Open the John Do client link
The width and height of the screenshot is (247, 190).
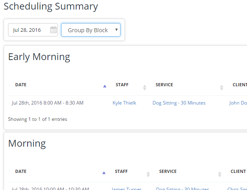coord(238,103)
